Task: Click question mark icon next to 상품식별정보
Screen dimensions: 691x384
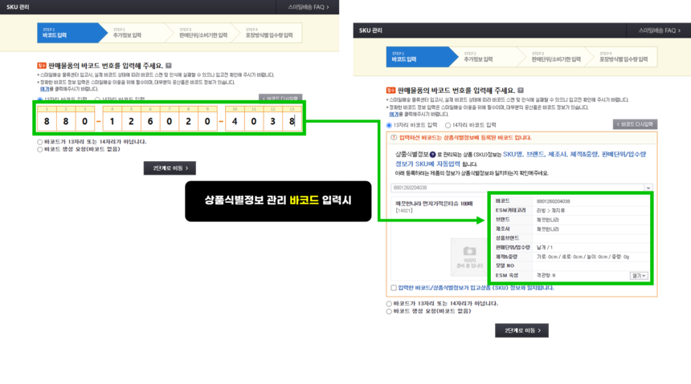Action: [433, 155]
